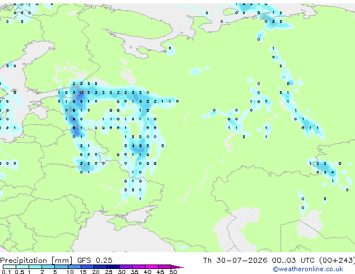Open the weatheronline.co.uk copyright link
355x274 pixels.
(307, 269)
